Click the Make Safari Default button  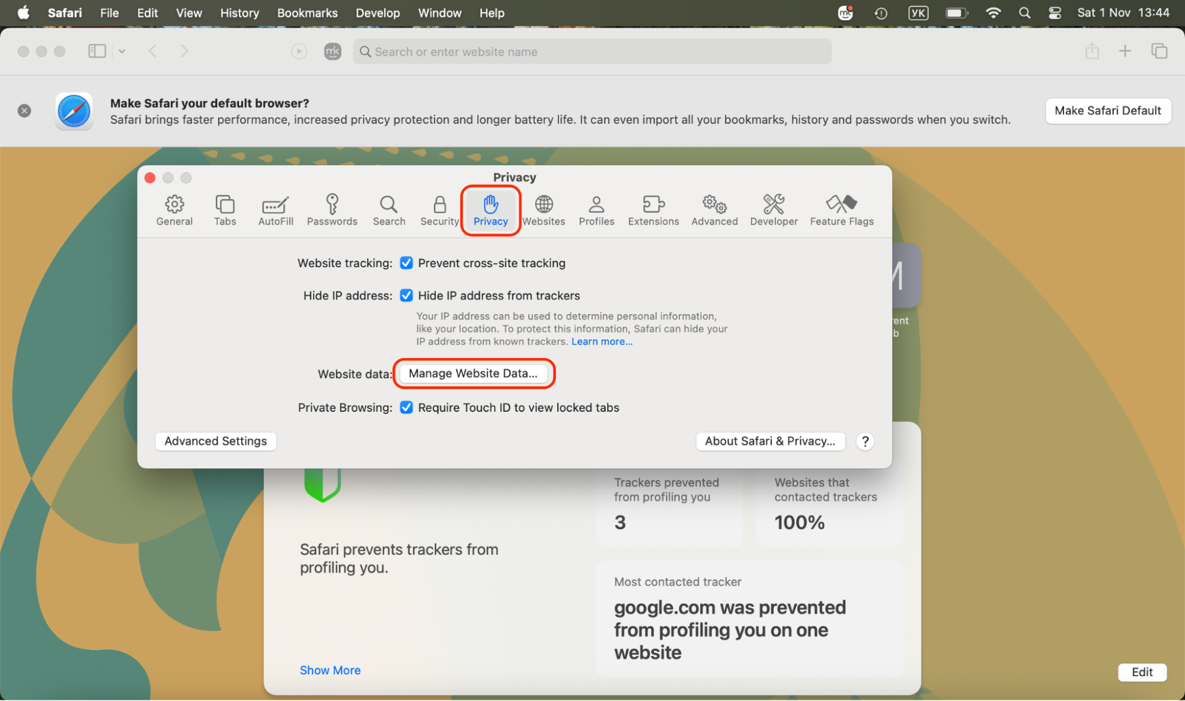tap(1108, 111)
